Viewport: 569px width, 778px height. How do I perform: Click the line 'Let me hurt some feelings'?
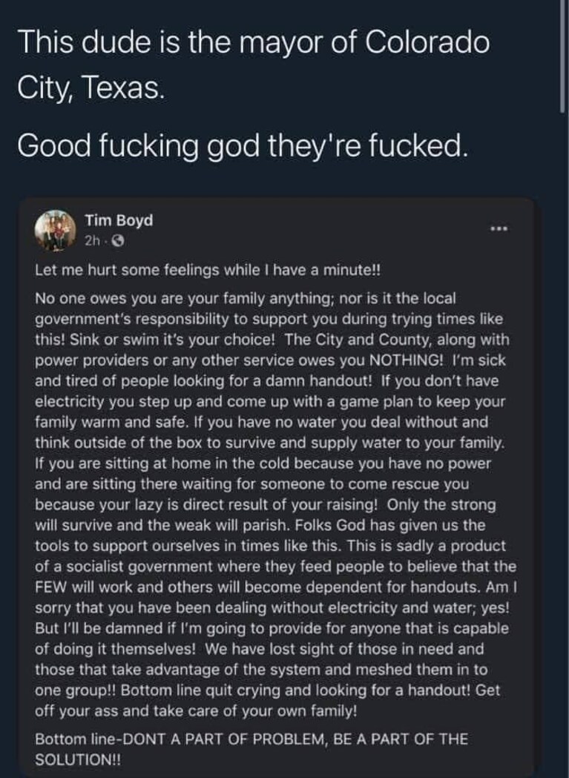(208, 271)
